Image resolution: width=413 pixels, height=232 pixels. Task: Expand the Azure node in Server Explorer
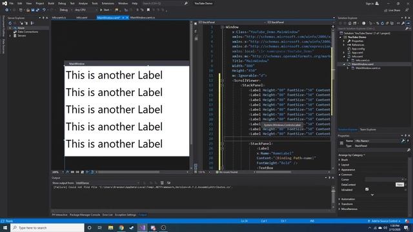click(x=10, y=28)
